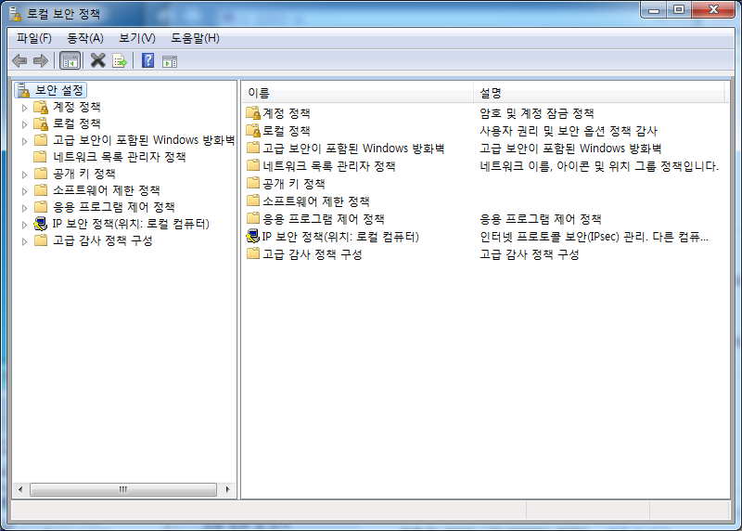
Task: Expand the 고급 감사 정책 구성 tree node
Action: (x=25, y=241)
